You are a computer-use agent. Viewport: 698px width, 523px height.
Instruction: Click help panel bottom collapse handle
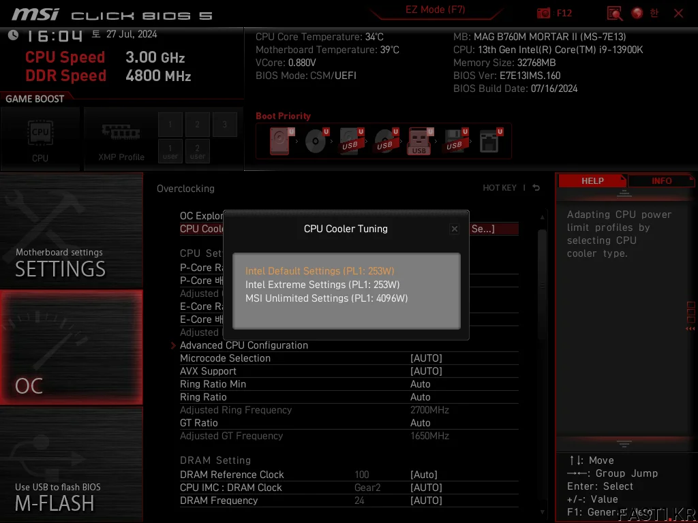pos(624,443)
